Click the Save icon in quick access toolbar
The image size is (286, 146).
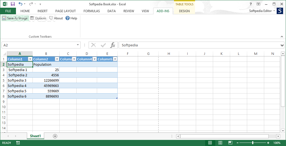(13, 4)
